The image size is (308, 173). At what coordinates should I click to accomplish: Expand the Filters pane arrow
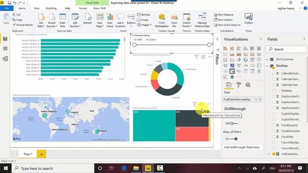217,39
